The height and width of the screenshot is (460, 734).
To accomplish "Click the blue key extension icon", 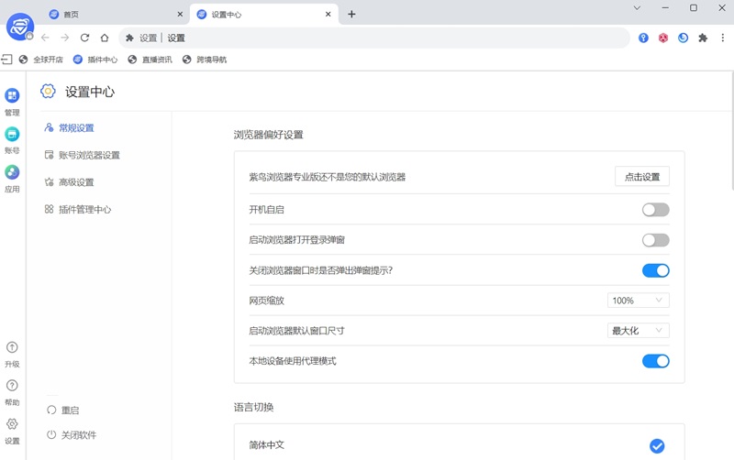I will [644, 38].
